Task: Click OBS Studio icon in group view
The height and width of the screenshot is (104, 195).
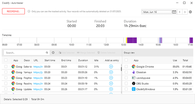Action: tap(134, 84)
